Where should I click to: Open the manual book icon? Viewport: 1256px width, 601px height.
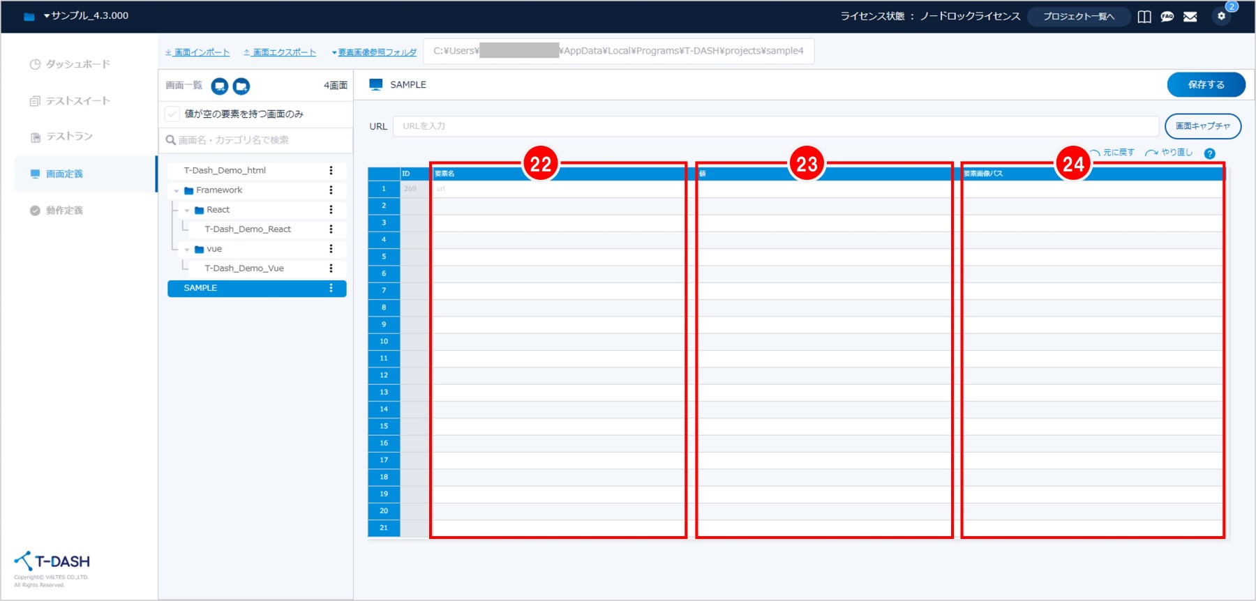click(1144, 17)
